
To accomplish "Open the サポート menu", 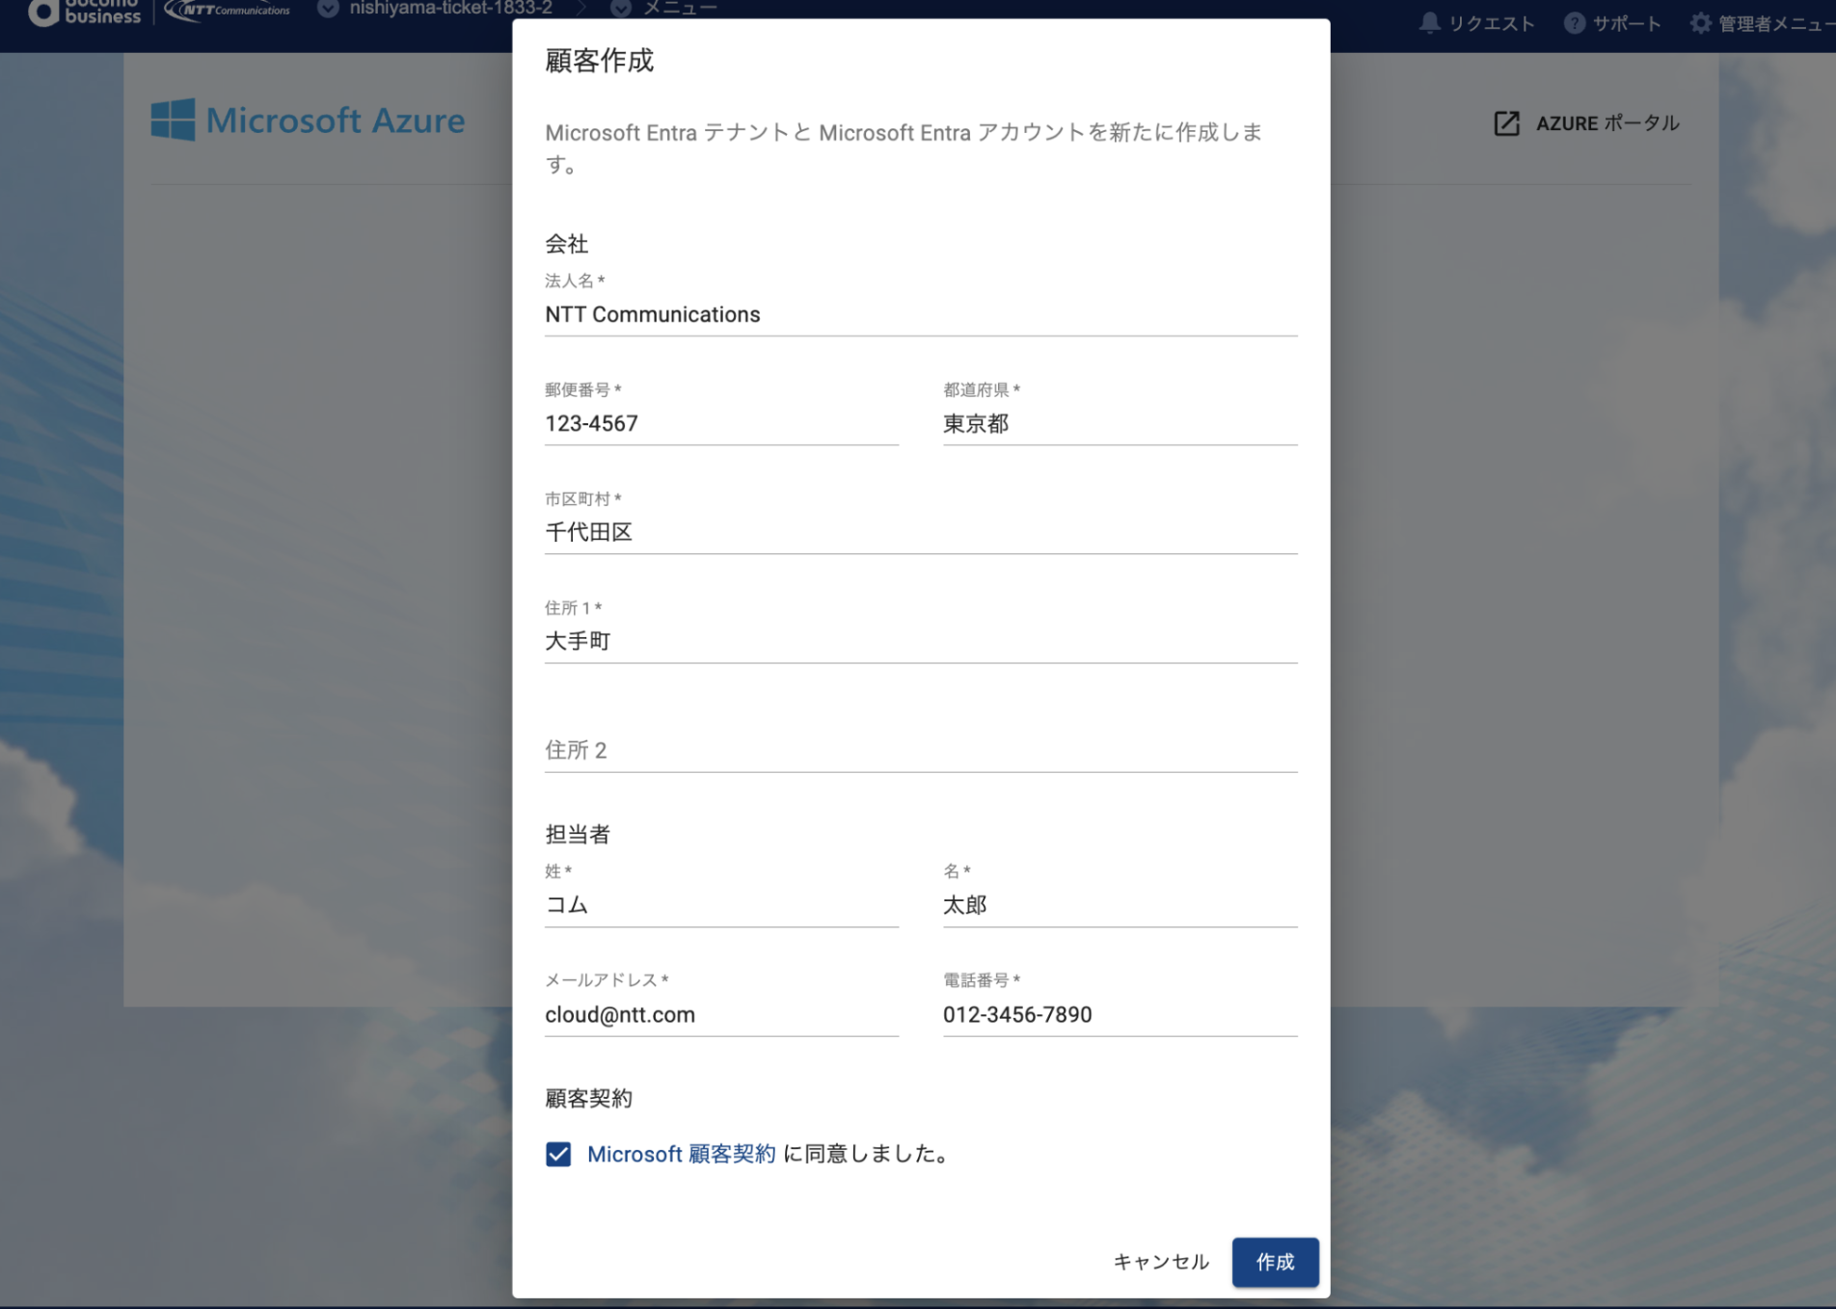I will tap(1612, 23).
